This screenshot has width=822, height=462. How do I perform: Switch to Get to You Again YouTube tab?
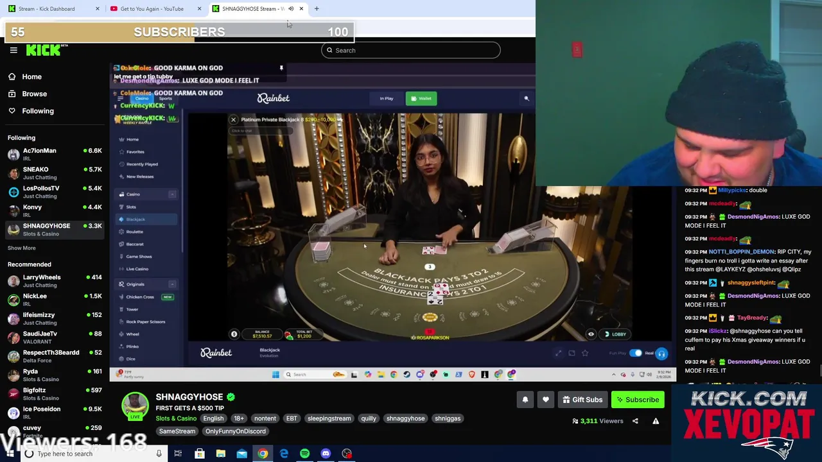coord(155,9)
